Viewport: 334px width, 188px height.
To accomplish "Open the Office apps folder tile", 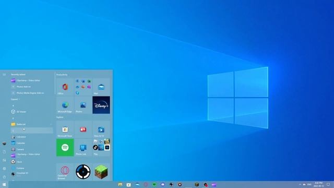I will click(83, 87).
